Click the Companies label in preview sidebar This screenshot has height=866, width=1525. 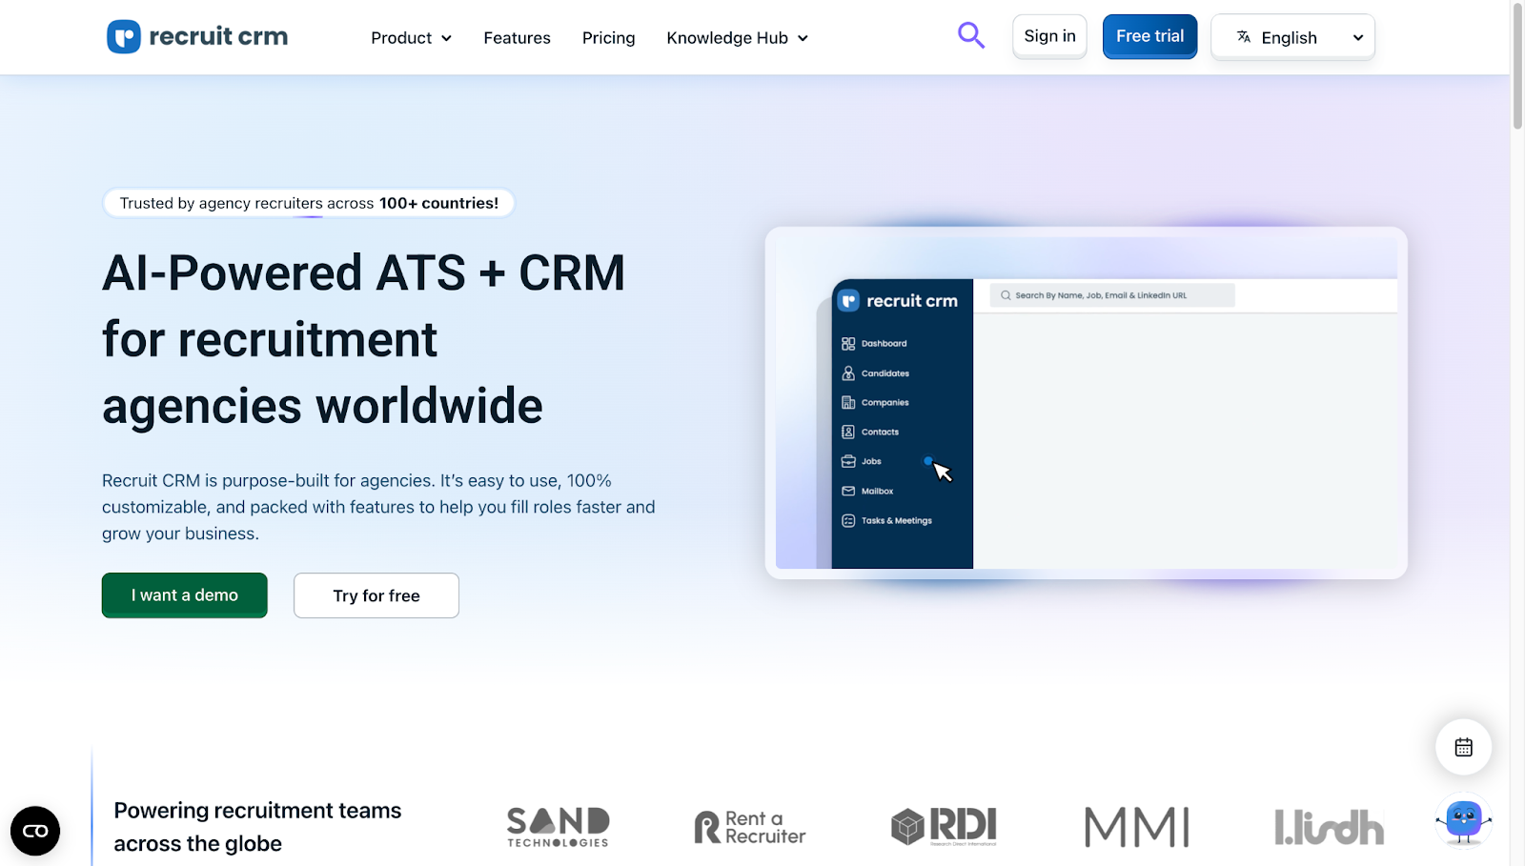coord(885,403)
